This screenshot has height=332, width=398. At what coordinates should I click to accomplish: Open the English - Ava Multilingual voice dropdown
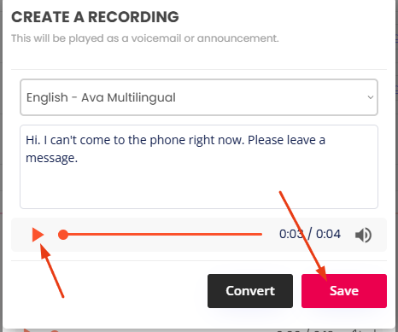pyautogui.click(x=199, y=97)
